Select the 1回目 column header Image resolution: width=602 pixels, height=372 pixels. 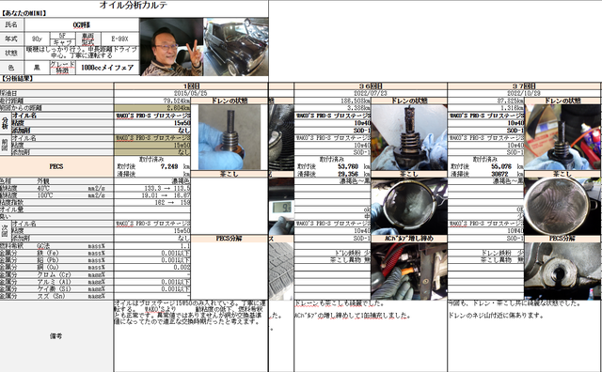tap(191, 85)
